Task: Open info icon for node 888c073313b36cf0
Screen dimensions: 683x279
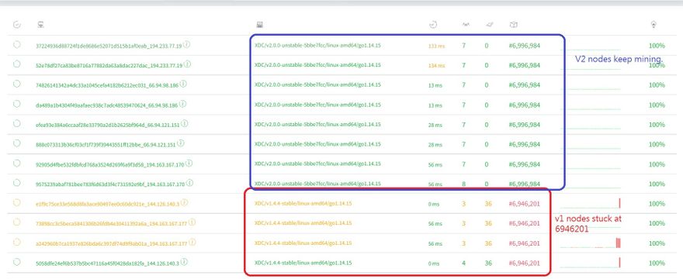Action: (180, 143)
